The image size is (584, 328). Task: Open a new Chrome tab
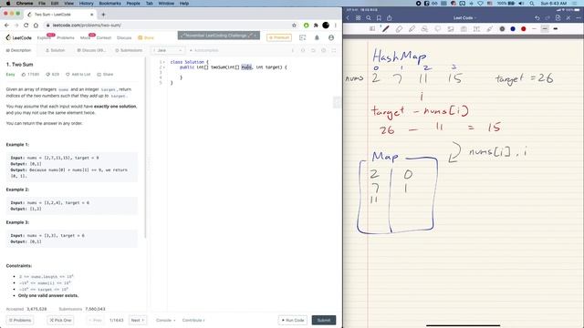tap(103, 15)
